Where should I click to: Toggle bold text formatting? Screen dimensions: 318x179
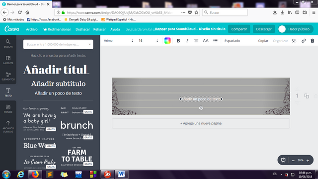178,41
